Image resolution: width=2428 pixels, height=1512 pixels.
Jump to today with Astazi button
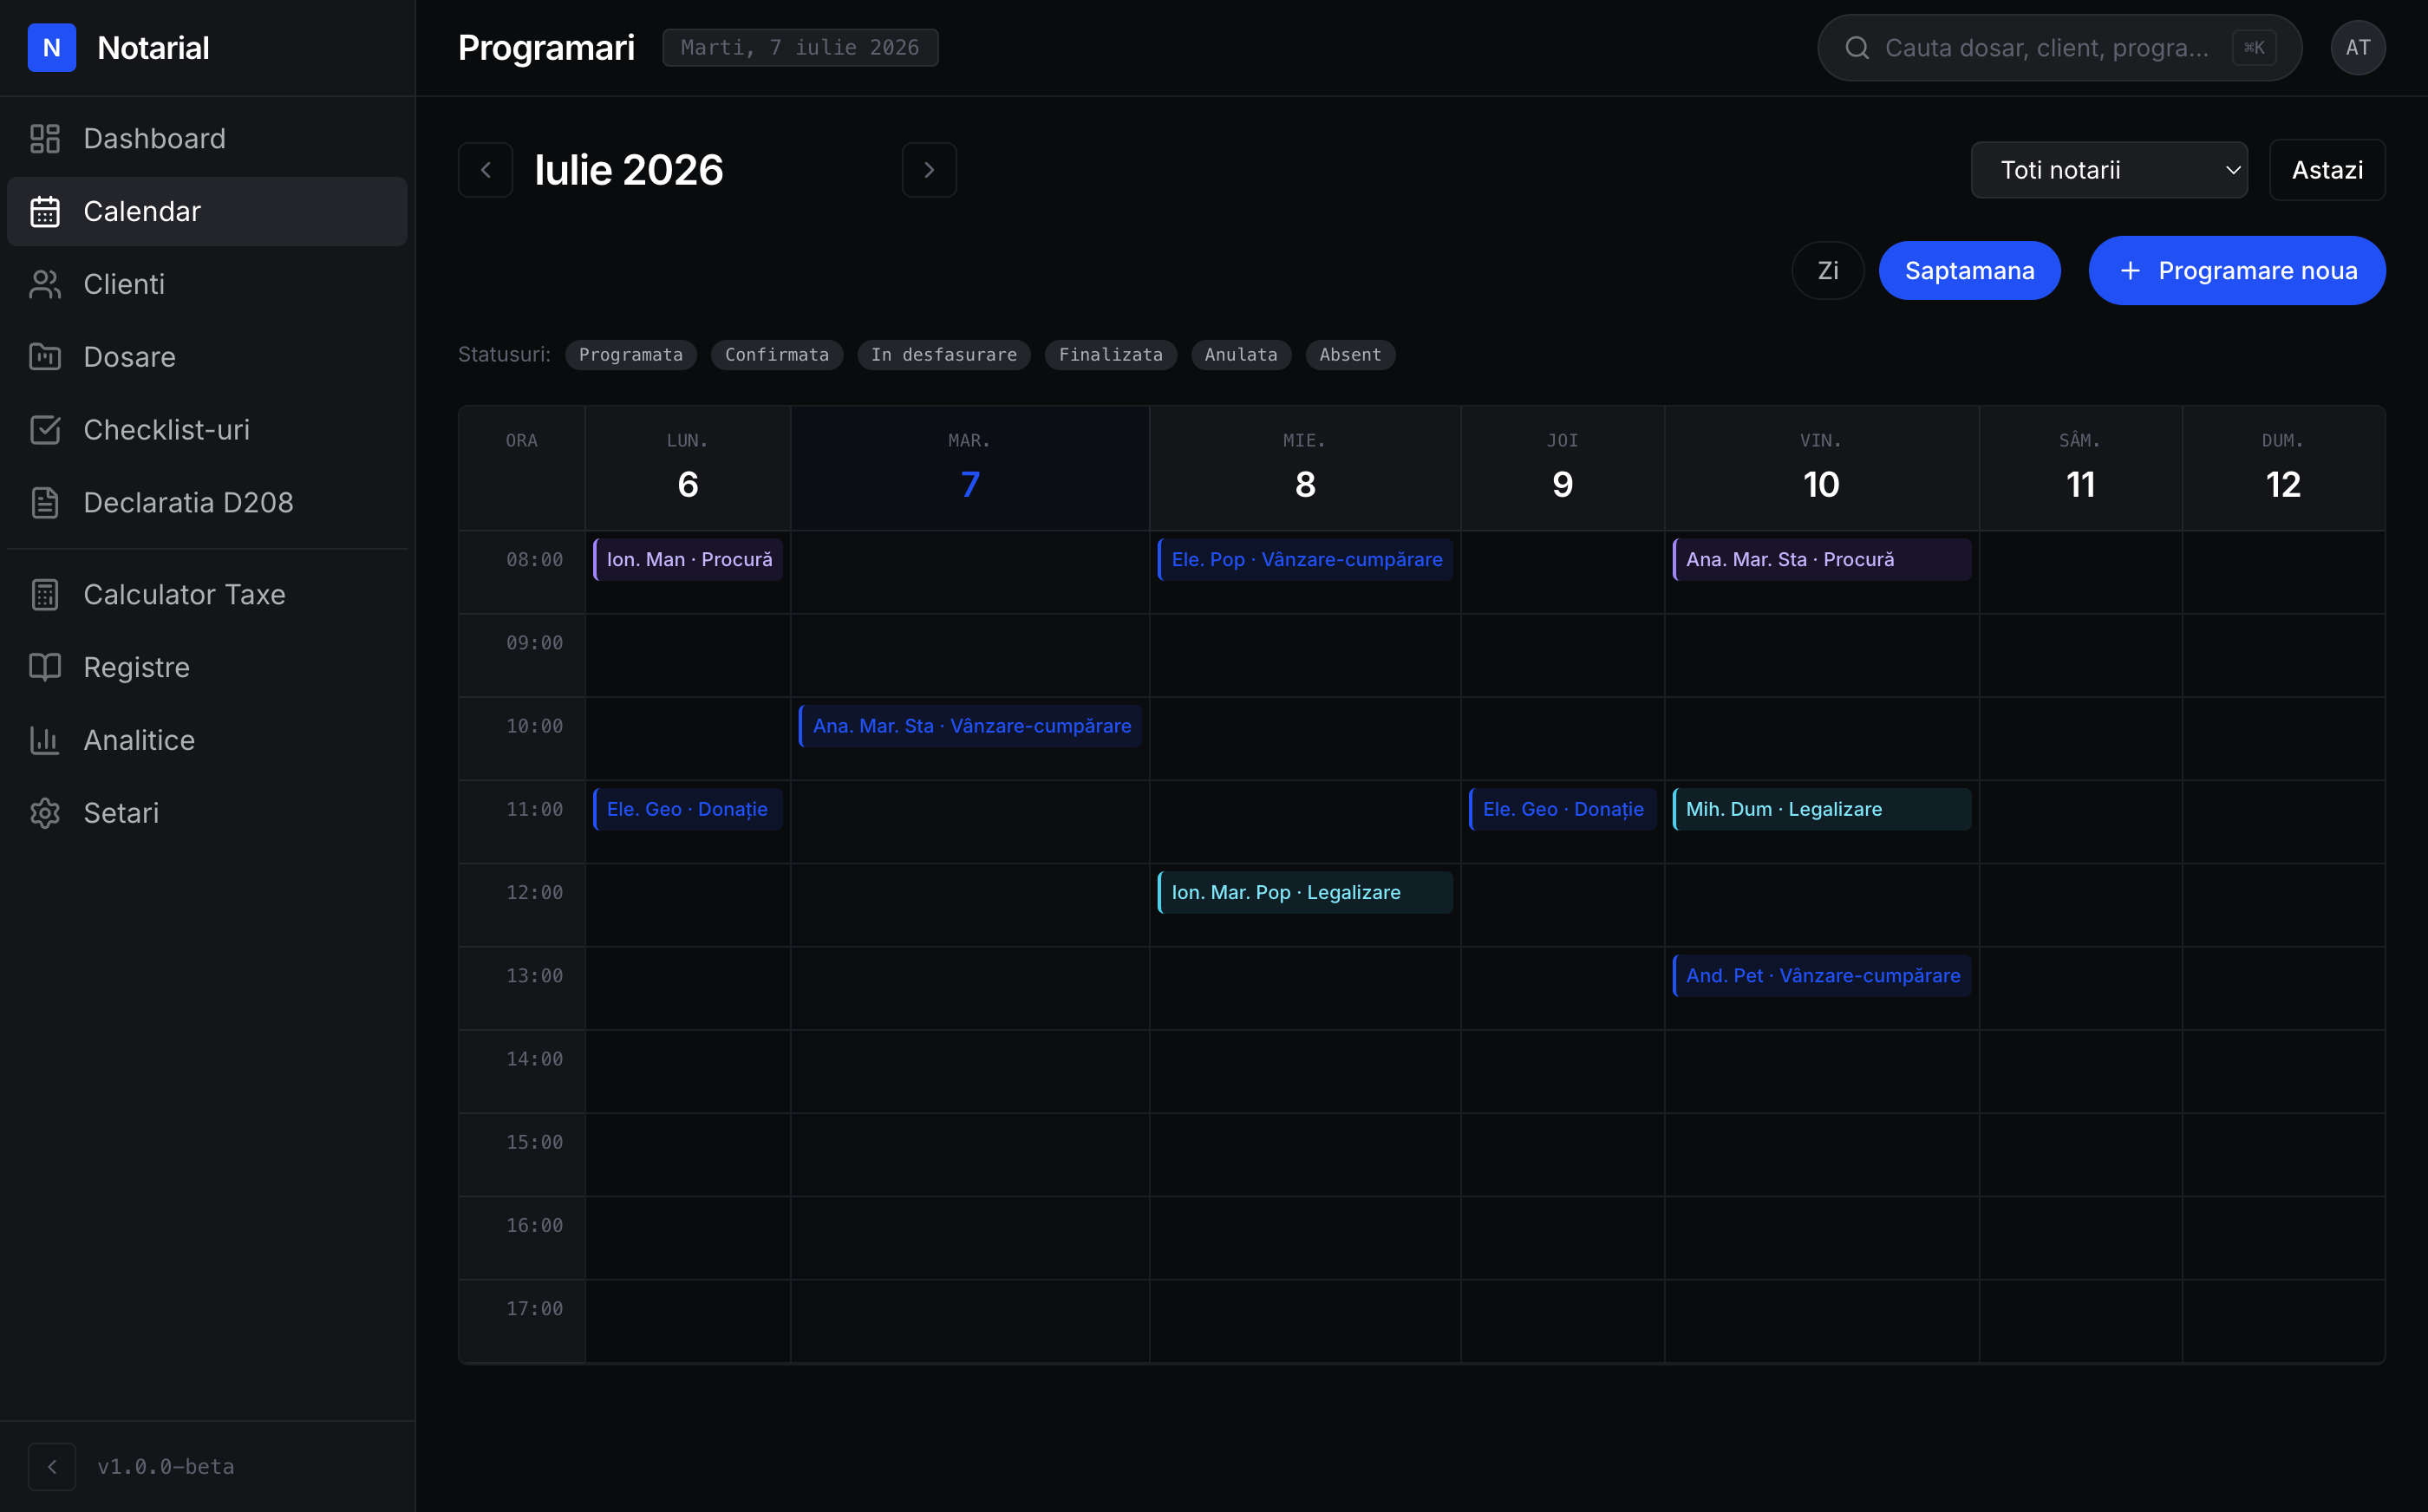coord(2327,170)
